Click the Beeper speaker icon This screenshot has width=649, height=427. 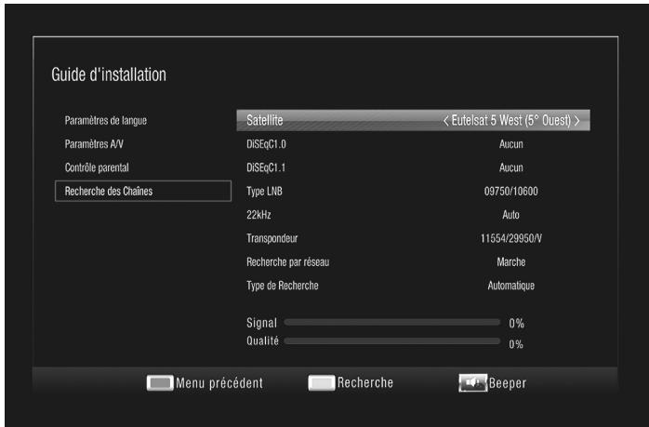[471, 382]
